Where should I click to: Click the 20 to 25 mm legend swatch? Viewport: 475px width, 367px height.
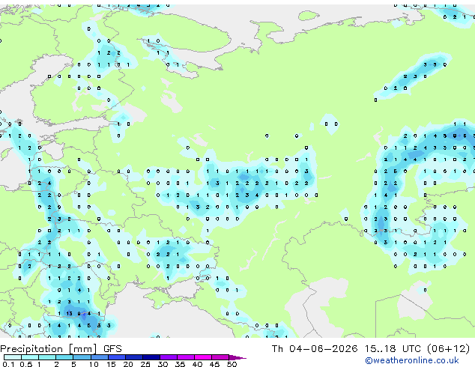[x=133, y=357]
